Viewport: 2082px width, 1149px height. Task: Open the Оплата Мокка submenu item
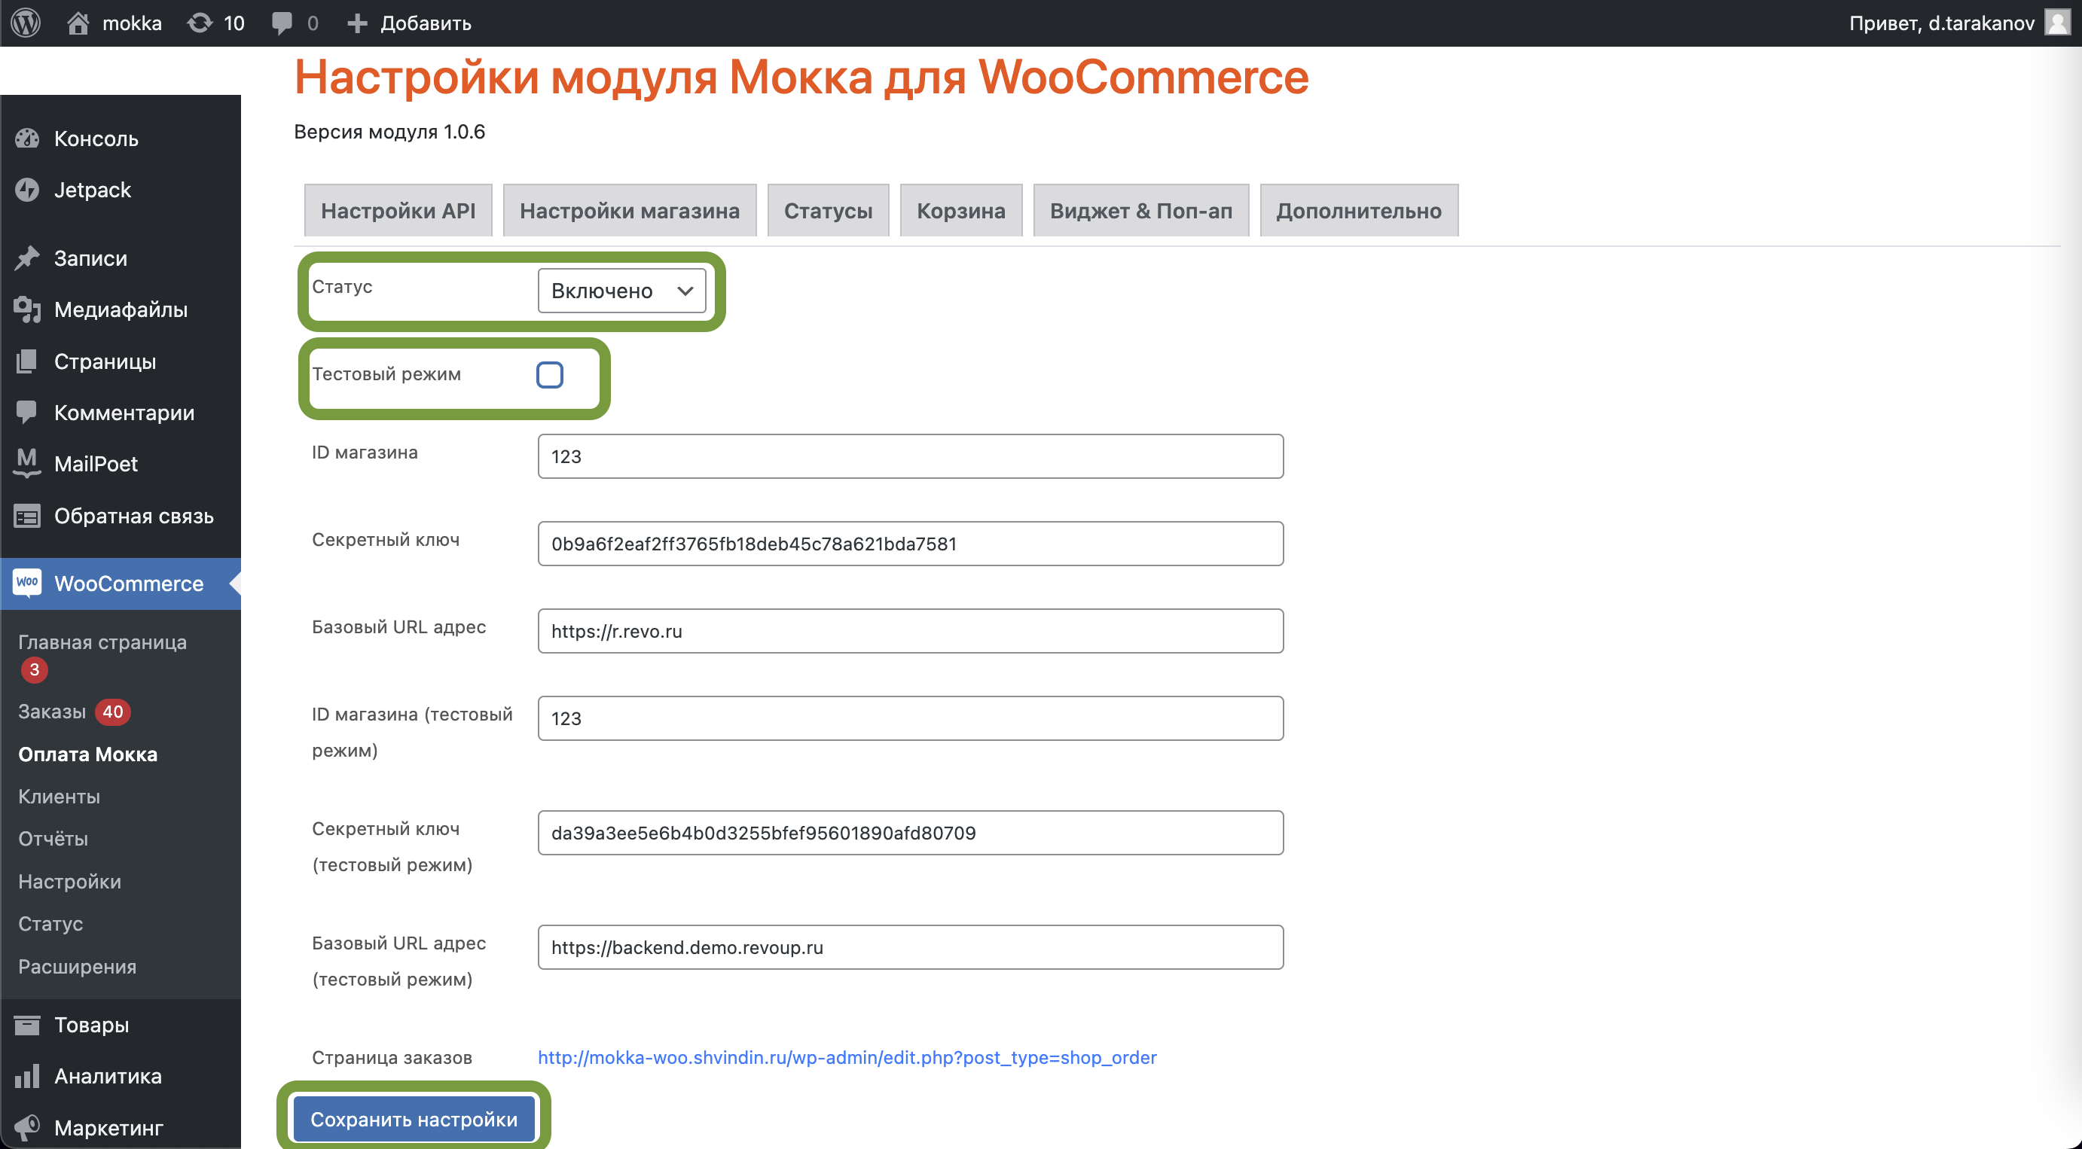(88, 754)
